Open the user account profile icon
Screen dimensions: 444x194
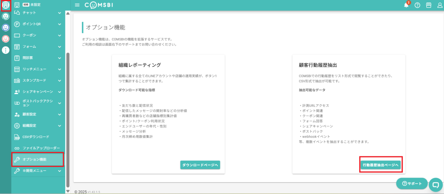tap(440, 5)
